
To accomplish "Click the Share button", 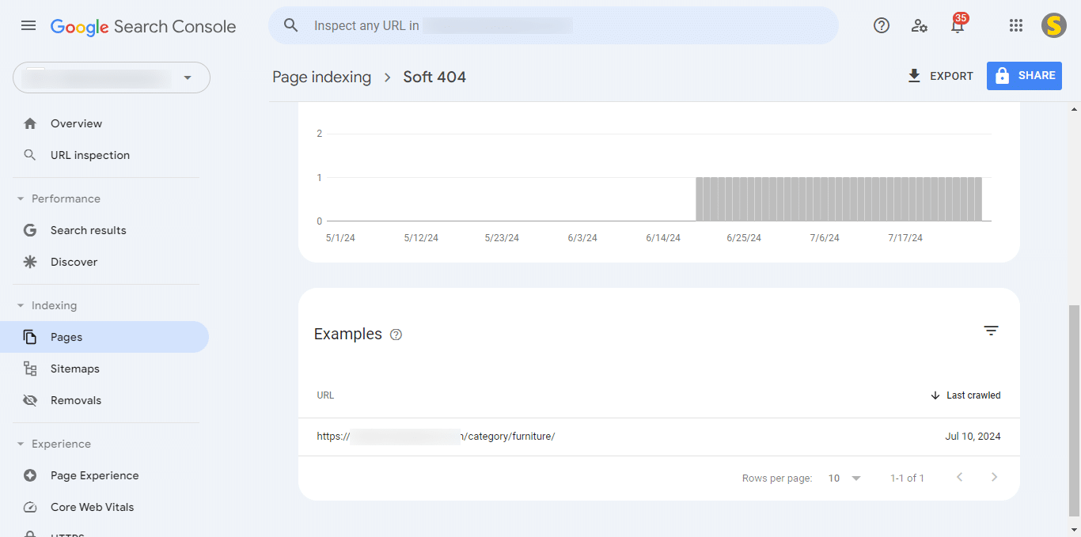I will pos(1024,76).
